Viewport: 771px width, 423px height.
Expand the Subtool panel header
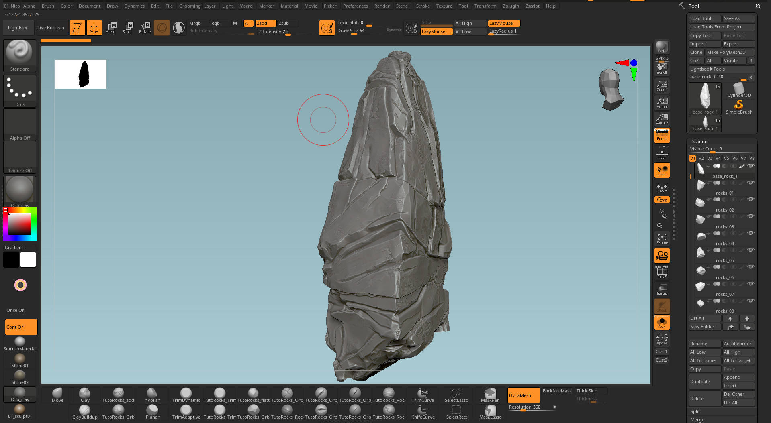click(x=700, y=142)
